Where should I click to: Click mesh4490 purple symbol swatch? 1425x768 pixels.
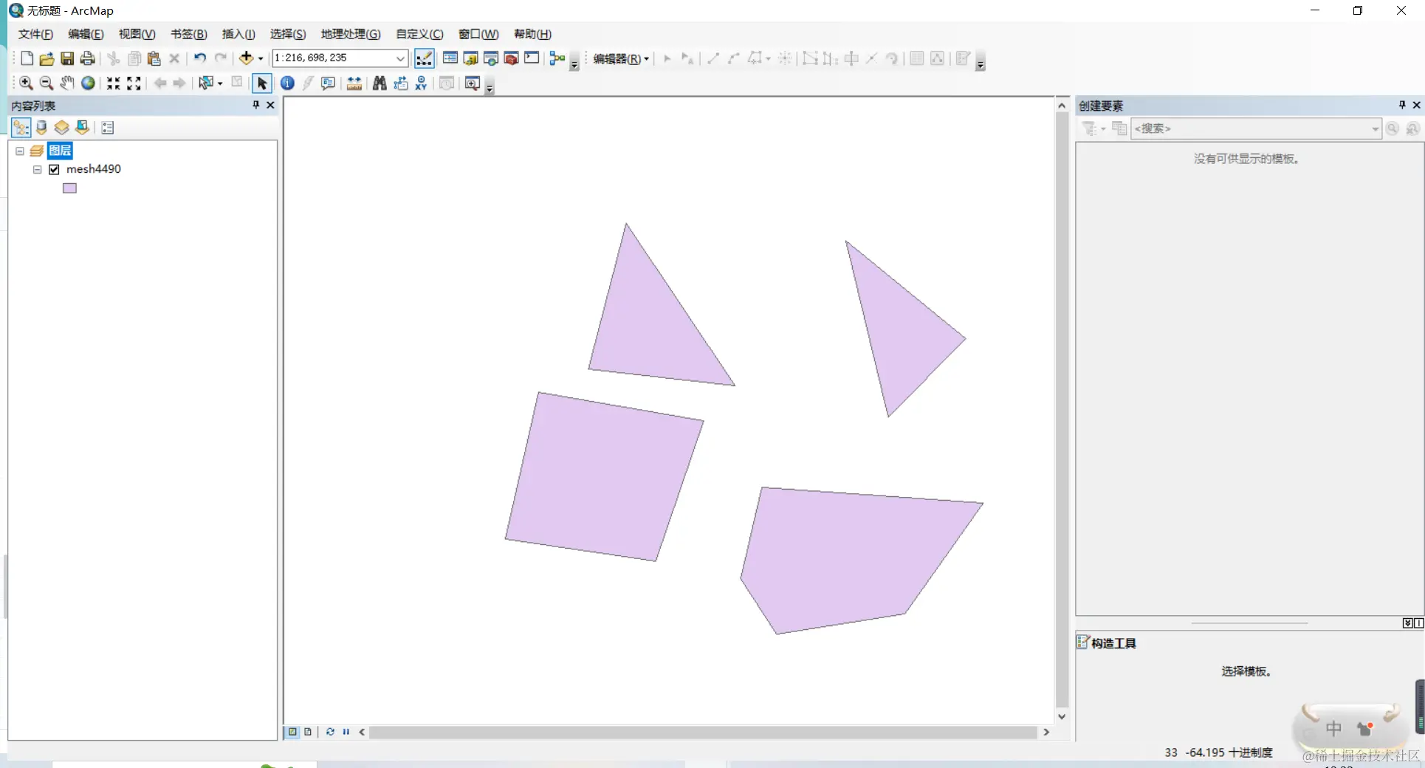coord(69,188)
